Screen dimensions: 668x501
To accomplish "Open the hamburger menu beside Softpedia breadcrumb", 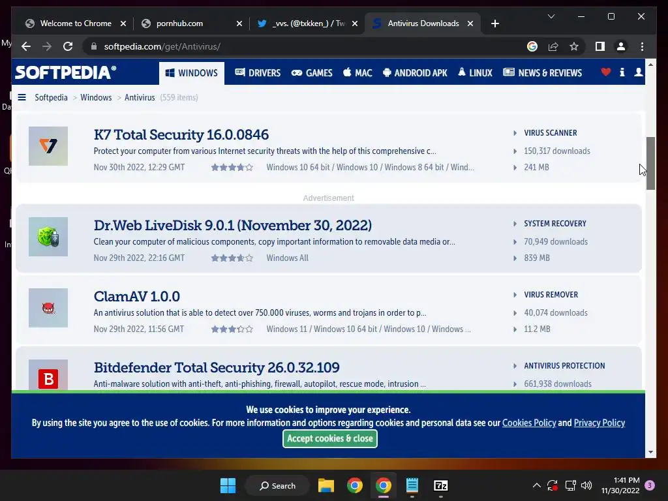I will coord(22,98).
